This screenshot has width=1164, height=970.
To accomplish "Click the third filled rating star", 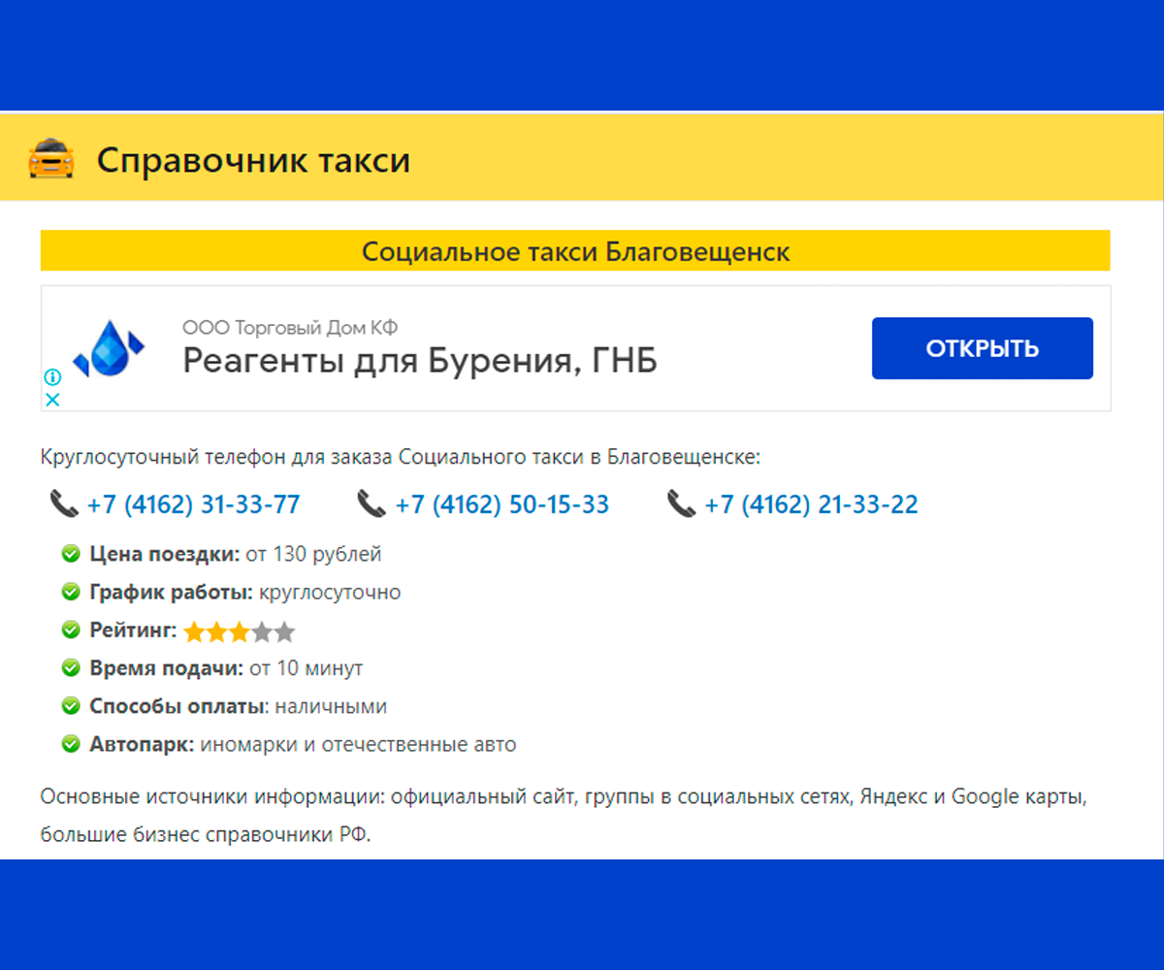I will click(x=237, y=630).
